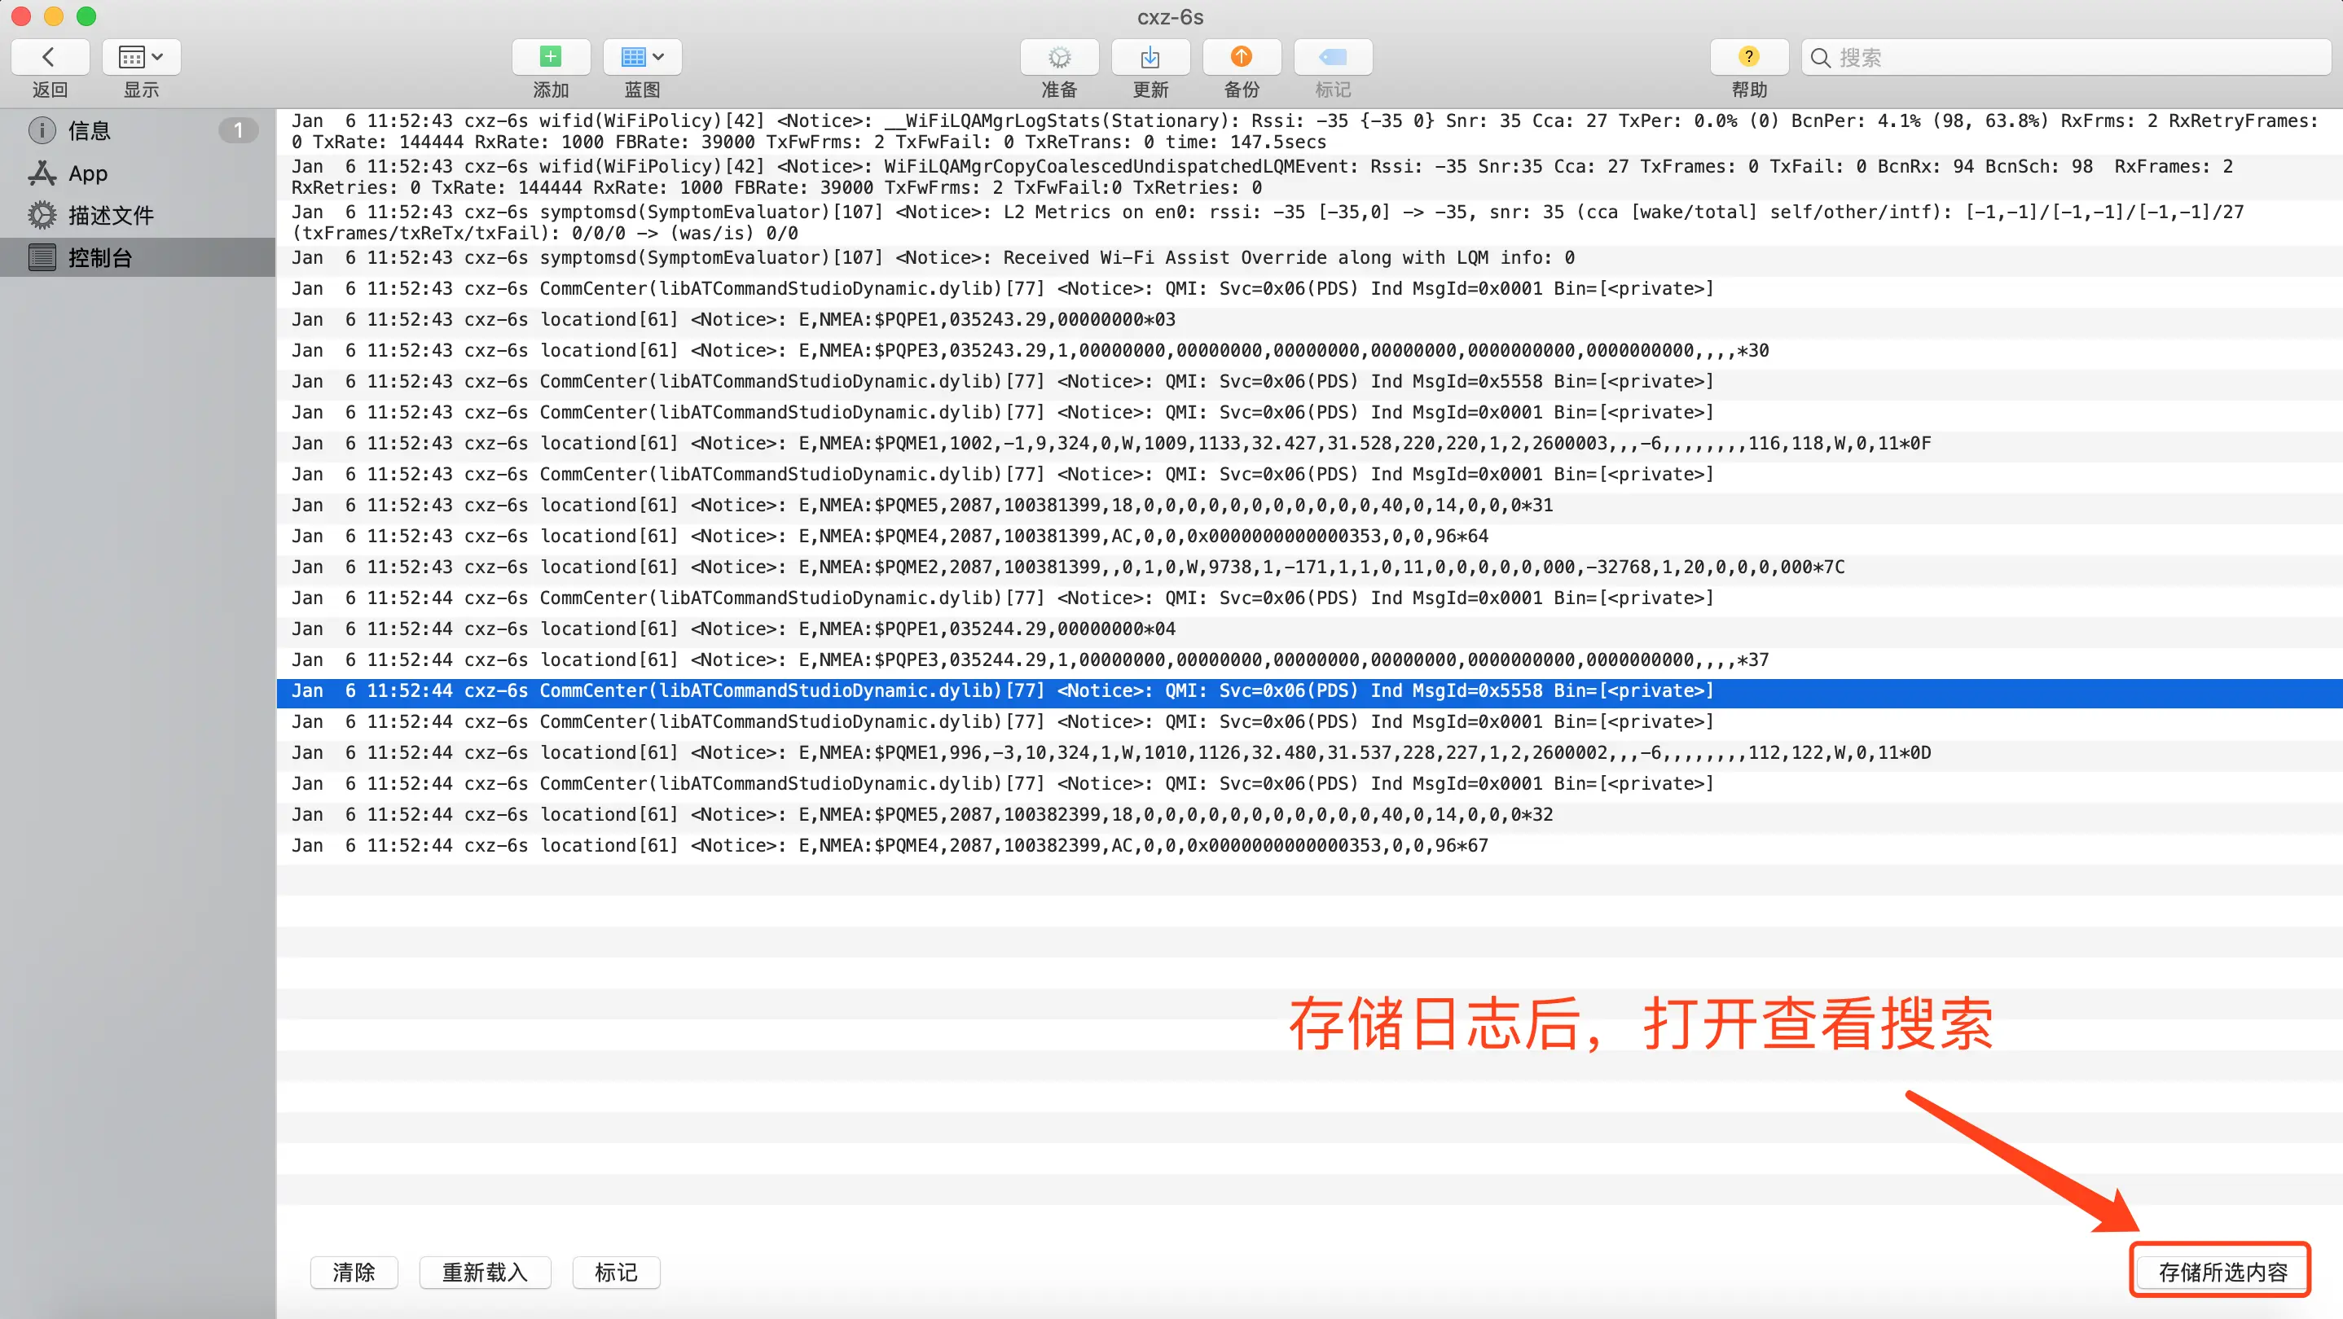Click 存储所选内容 save selection button
This screenshot has height=1319, width=2343.
[2222, 1272]
